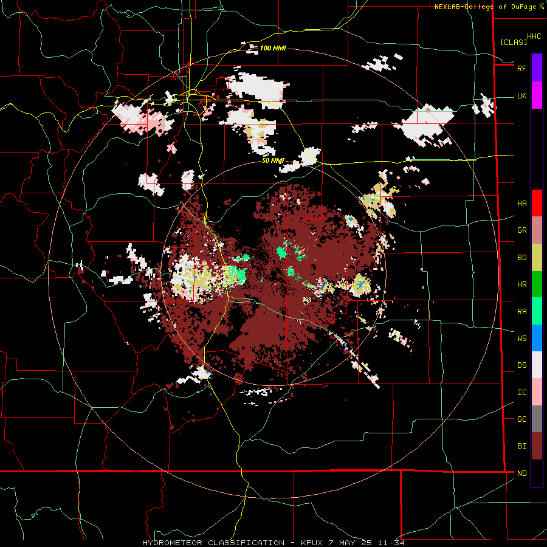Select the BD olive legend block
The image size is (547, 547).
point(537,257)
